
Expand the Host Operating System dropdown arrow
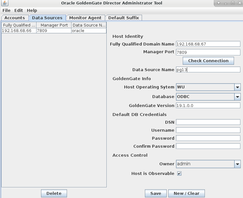[x=238, y=87]
